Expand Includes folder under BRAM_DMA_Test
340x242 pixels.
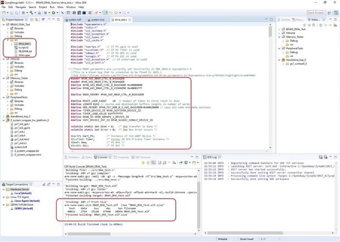pyautogui.click(x=7, y=32)
